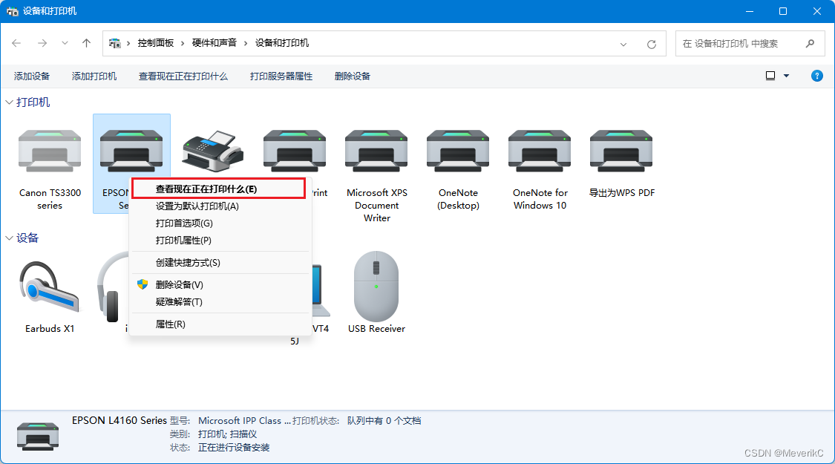Choose 创建快捷方式(S)

coord(219,263)
